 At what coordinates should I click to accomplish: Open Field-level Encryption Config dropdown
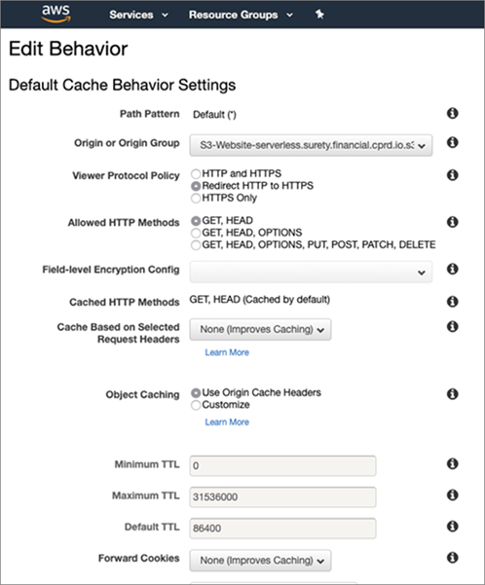(x=311, y=272)
